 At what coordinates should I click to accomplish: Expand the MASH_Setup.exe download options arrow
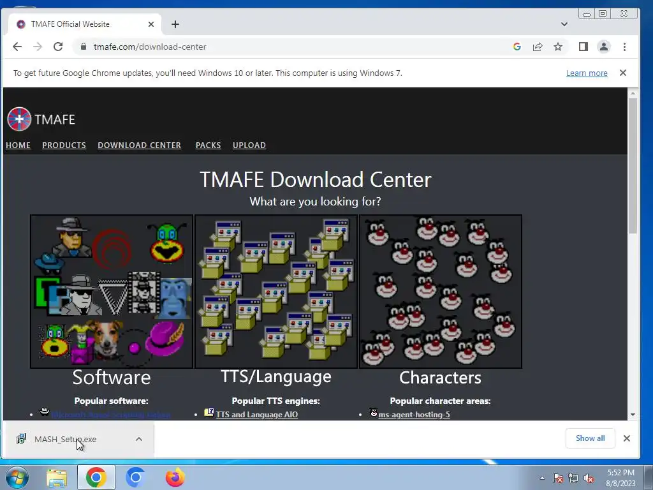tap(138, 439)
